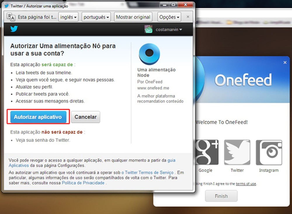Click the Finish button in OneFeed
The width and height of the screenshot is (292, 214).
(x=221, y=196)
